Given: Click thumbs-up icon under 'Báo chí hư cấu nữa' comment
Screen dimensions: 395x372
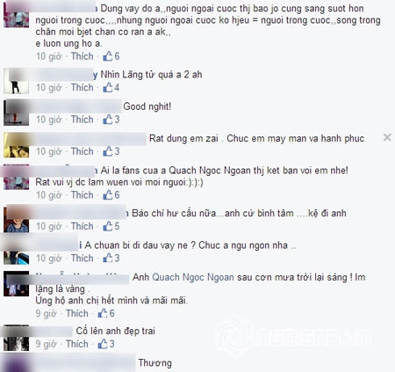Looking at the screenshot, I should point(108,226).
